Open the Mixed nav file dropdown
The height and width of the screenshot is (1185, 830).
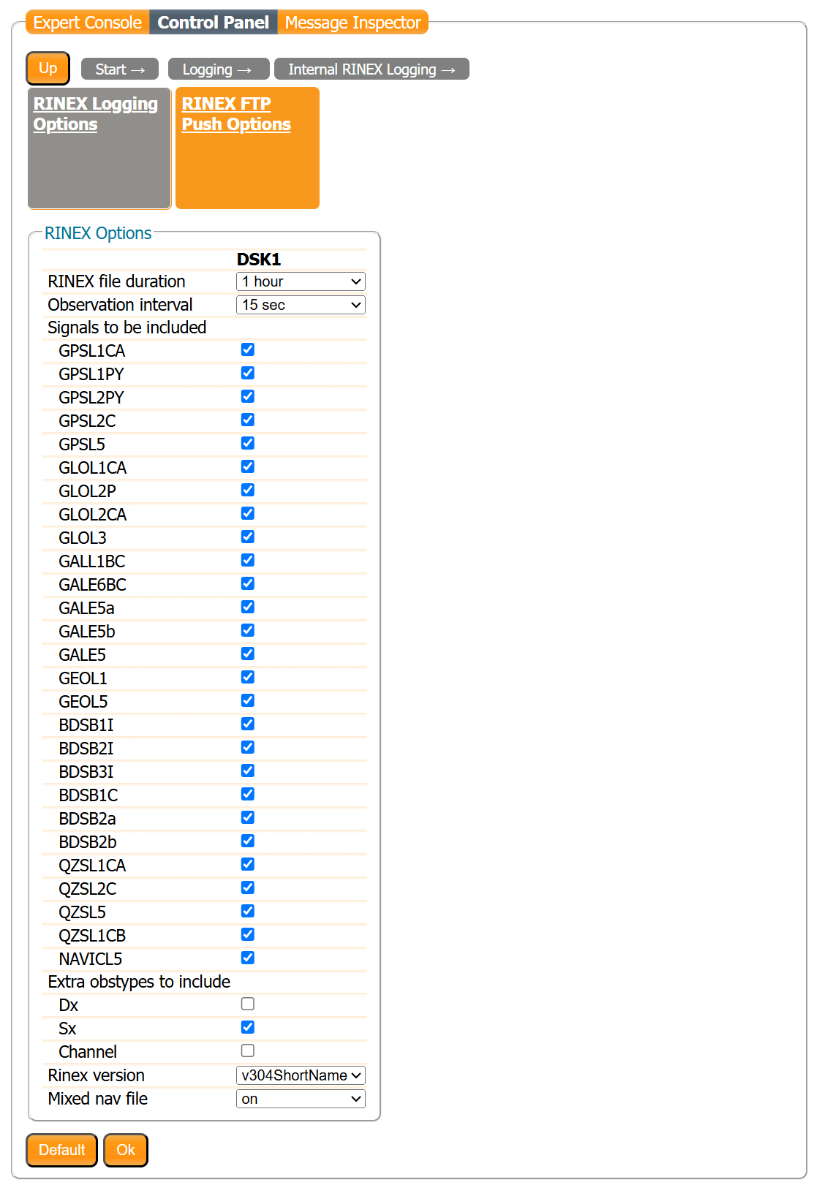pos(301,1099)
